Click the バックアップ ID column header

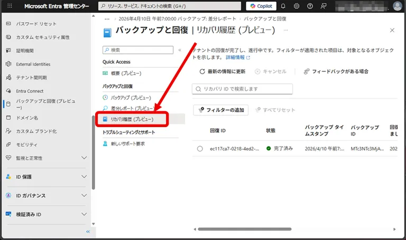coord(365,130)
